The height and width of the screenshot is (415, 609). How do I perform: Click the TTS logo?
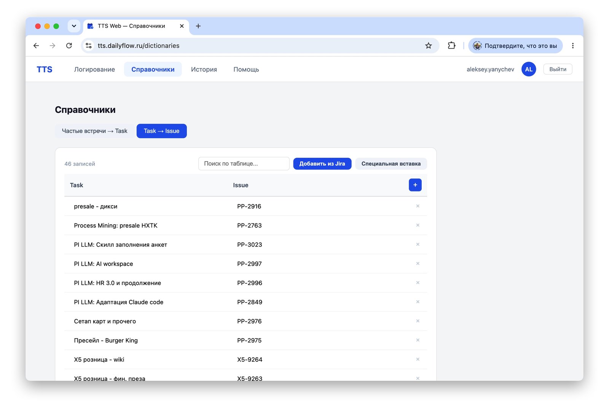45,69
